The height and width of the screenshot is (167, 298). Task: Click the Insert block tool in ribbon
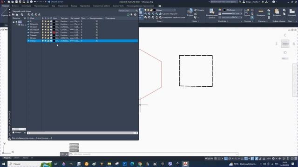click(x=190, y=13)
